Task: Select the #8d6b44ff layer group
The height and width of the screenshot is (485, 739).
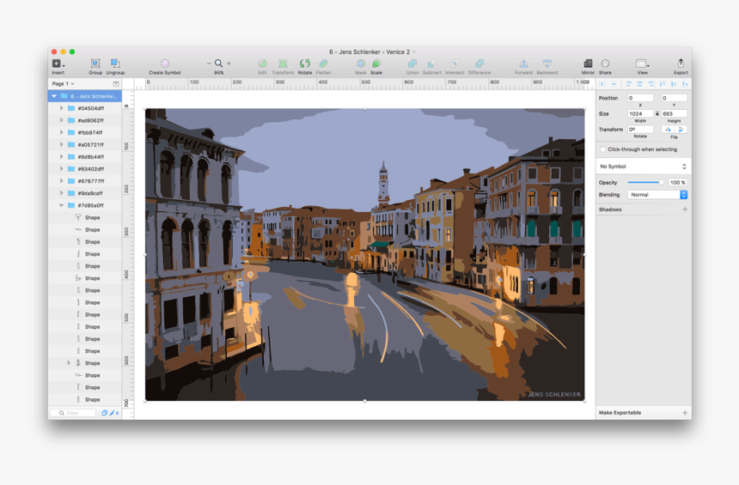Action: coord(85,157)
